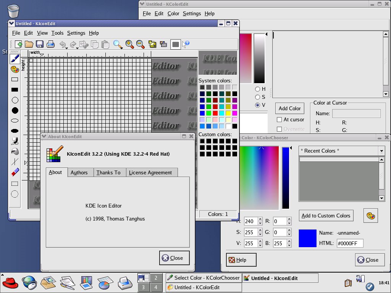Pick the hollow circle drawing tool
The height and width of the screenshot is (293, 391).
pos(15,100)
